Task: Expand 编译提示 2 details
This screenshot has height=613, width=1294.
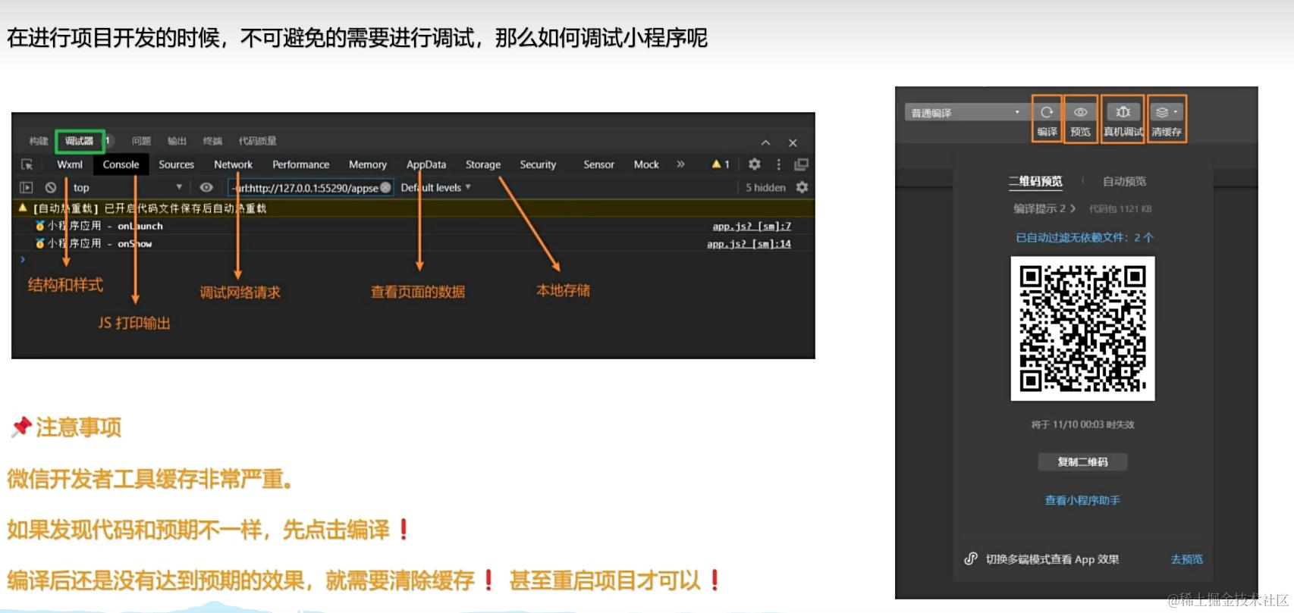Action: click(1044, 208)
